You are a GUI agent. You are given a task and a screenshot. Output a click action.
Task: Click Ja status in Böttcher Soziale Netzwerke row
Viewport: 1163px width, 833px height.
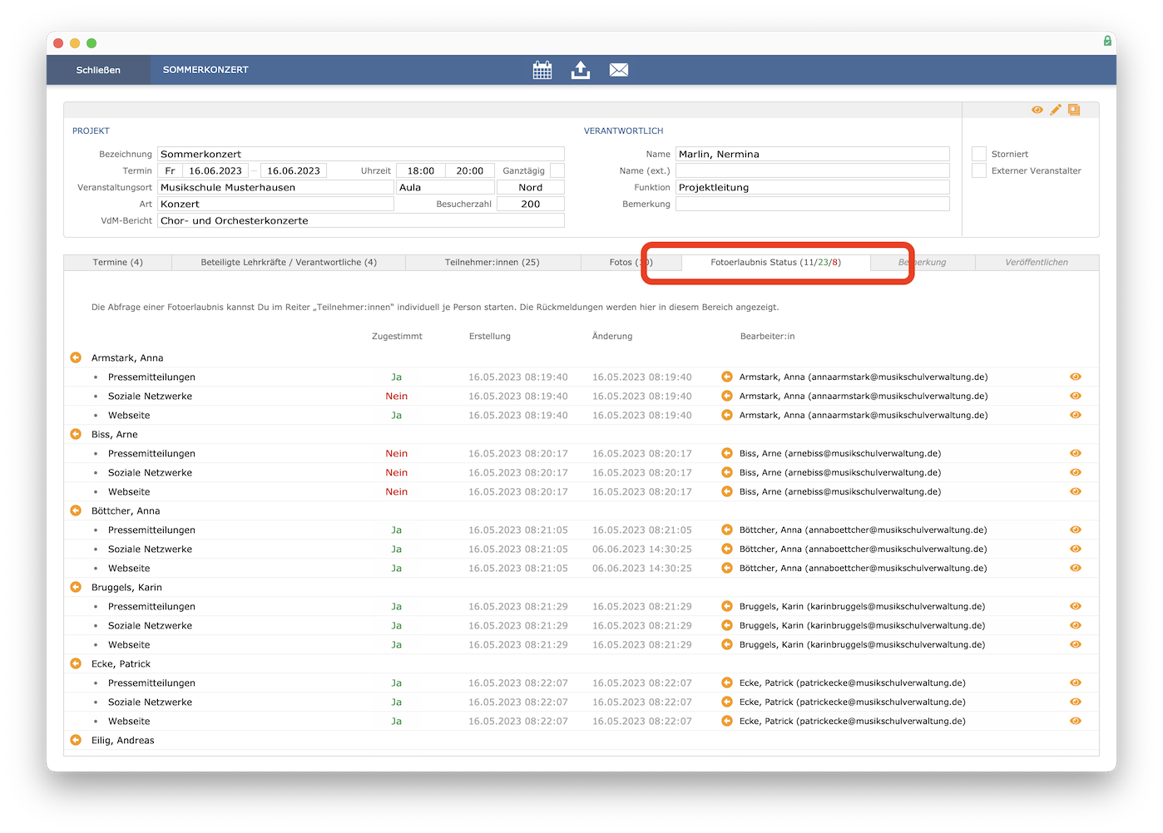(x=397, y=549)
